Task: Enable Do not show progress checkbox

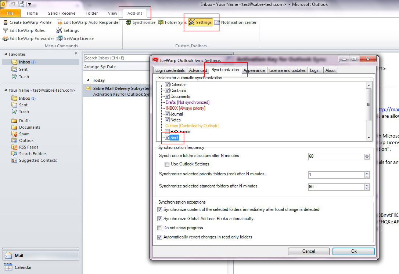Action: point(159,228)
